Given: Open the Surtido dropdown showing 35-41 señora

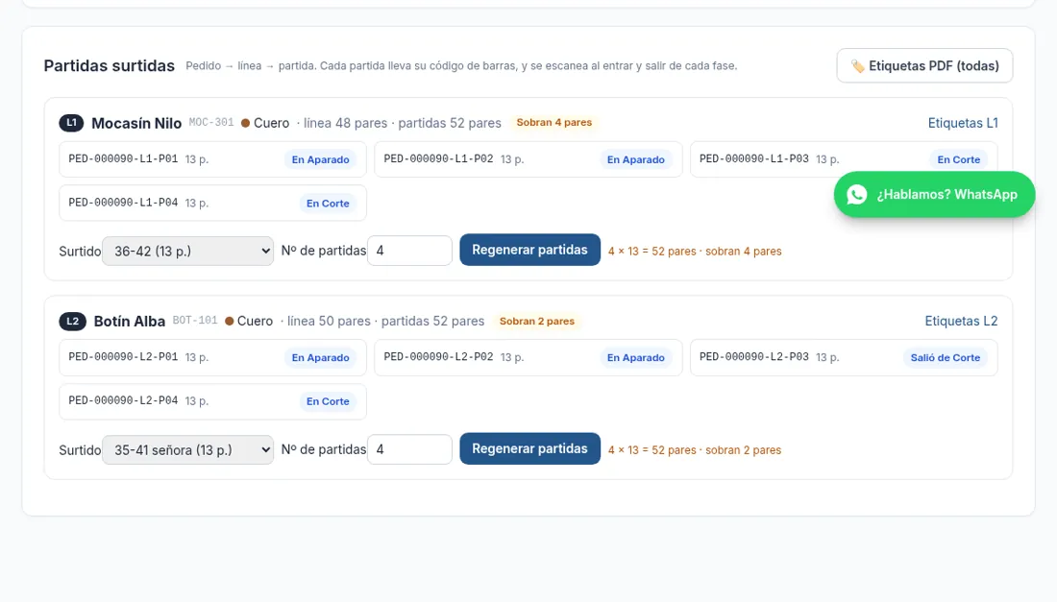Looking at the screenshot, I should [188, 449].
